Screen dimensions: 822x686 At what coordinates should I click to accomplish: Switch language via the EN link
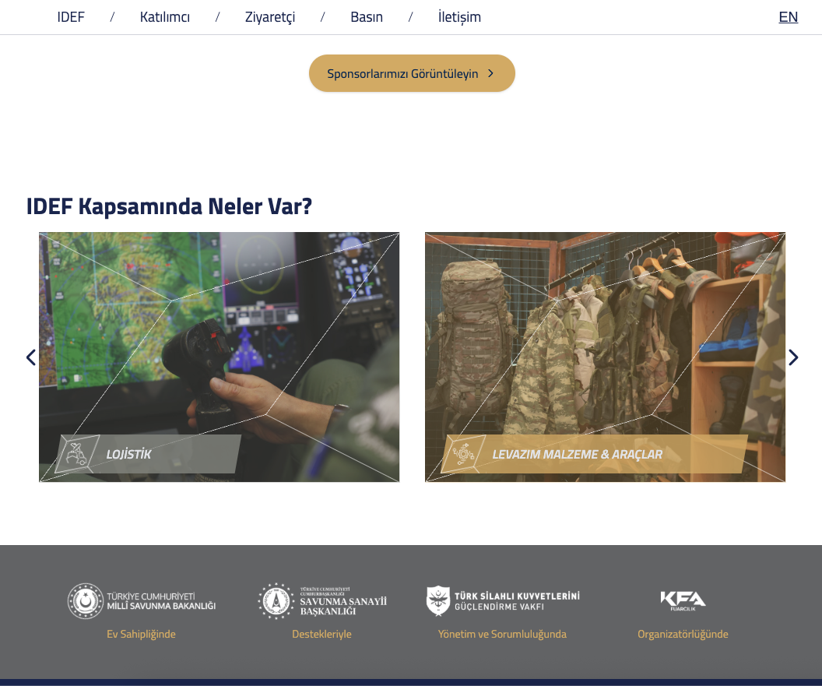click(788, 17)
